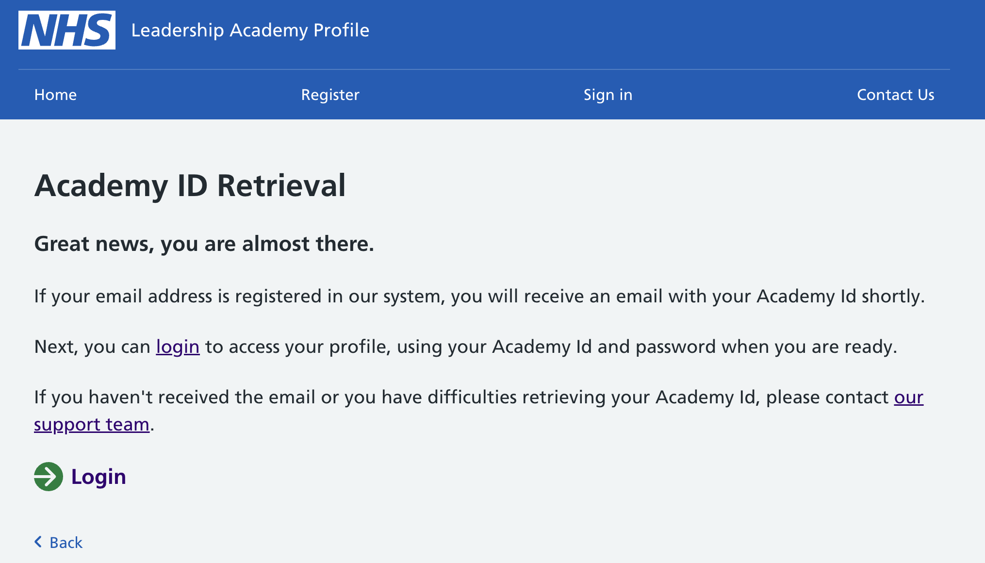Click the "Great news, you are almost there" subheading
The image size is (985, 563).
(204, 244)
